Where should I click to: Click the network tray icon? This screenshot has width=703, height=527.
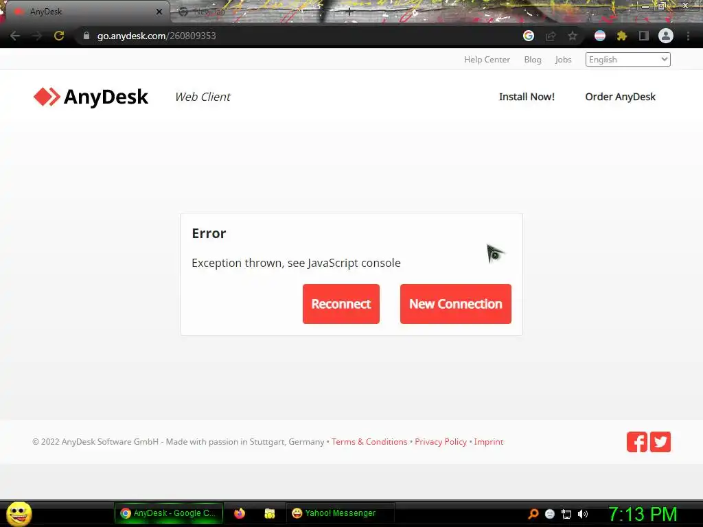coord(566,514)
